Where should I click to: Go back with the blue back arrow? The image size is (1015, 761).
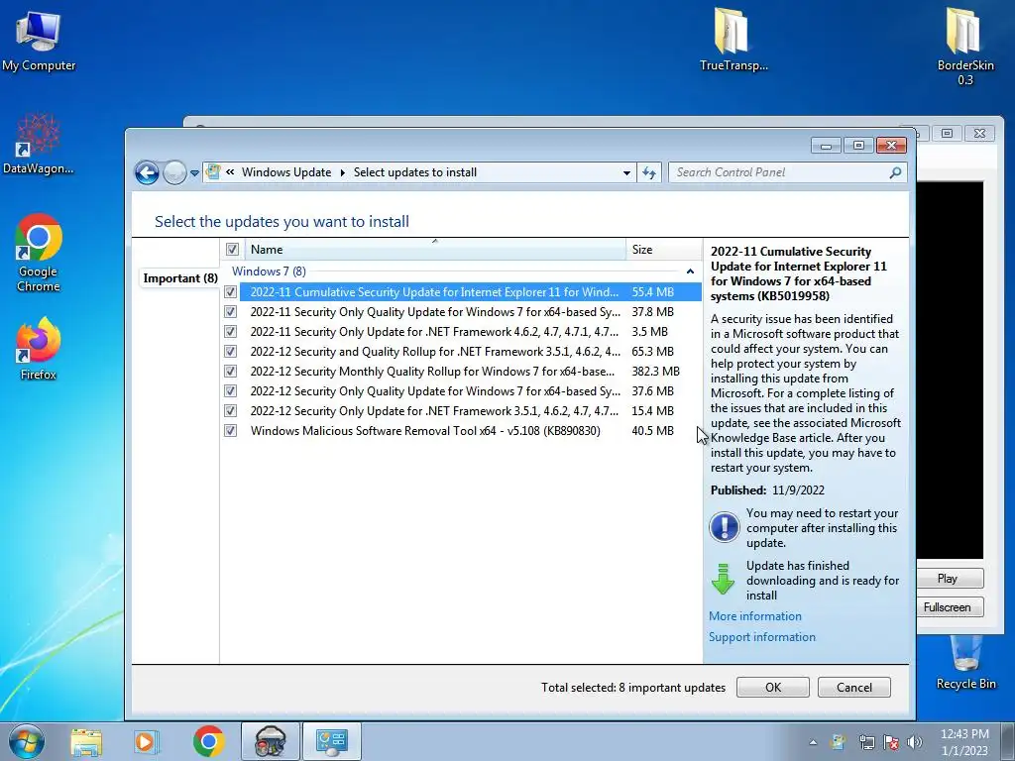point(147,172)
